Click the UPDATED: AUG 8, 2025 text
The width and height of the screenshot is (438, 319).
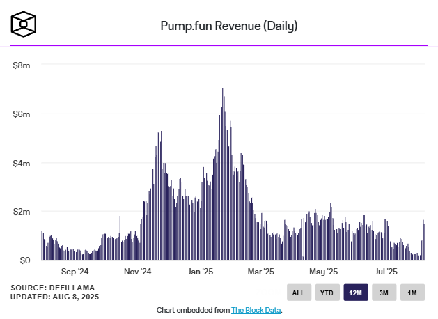click(x=55, y=297)
